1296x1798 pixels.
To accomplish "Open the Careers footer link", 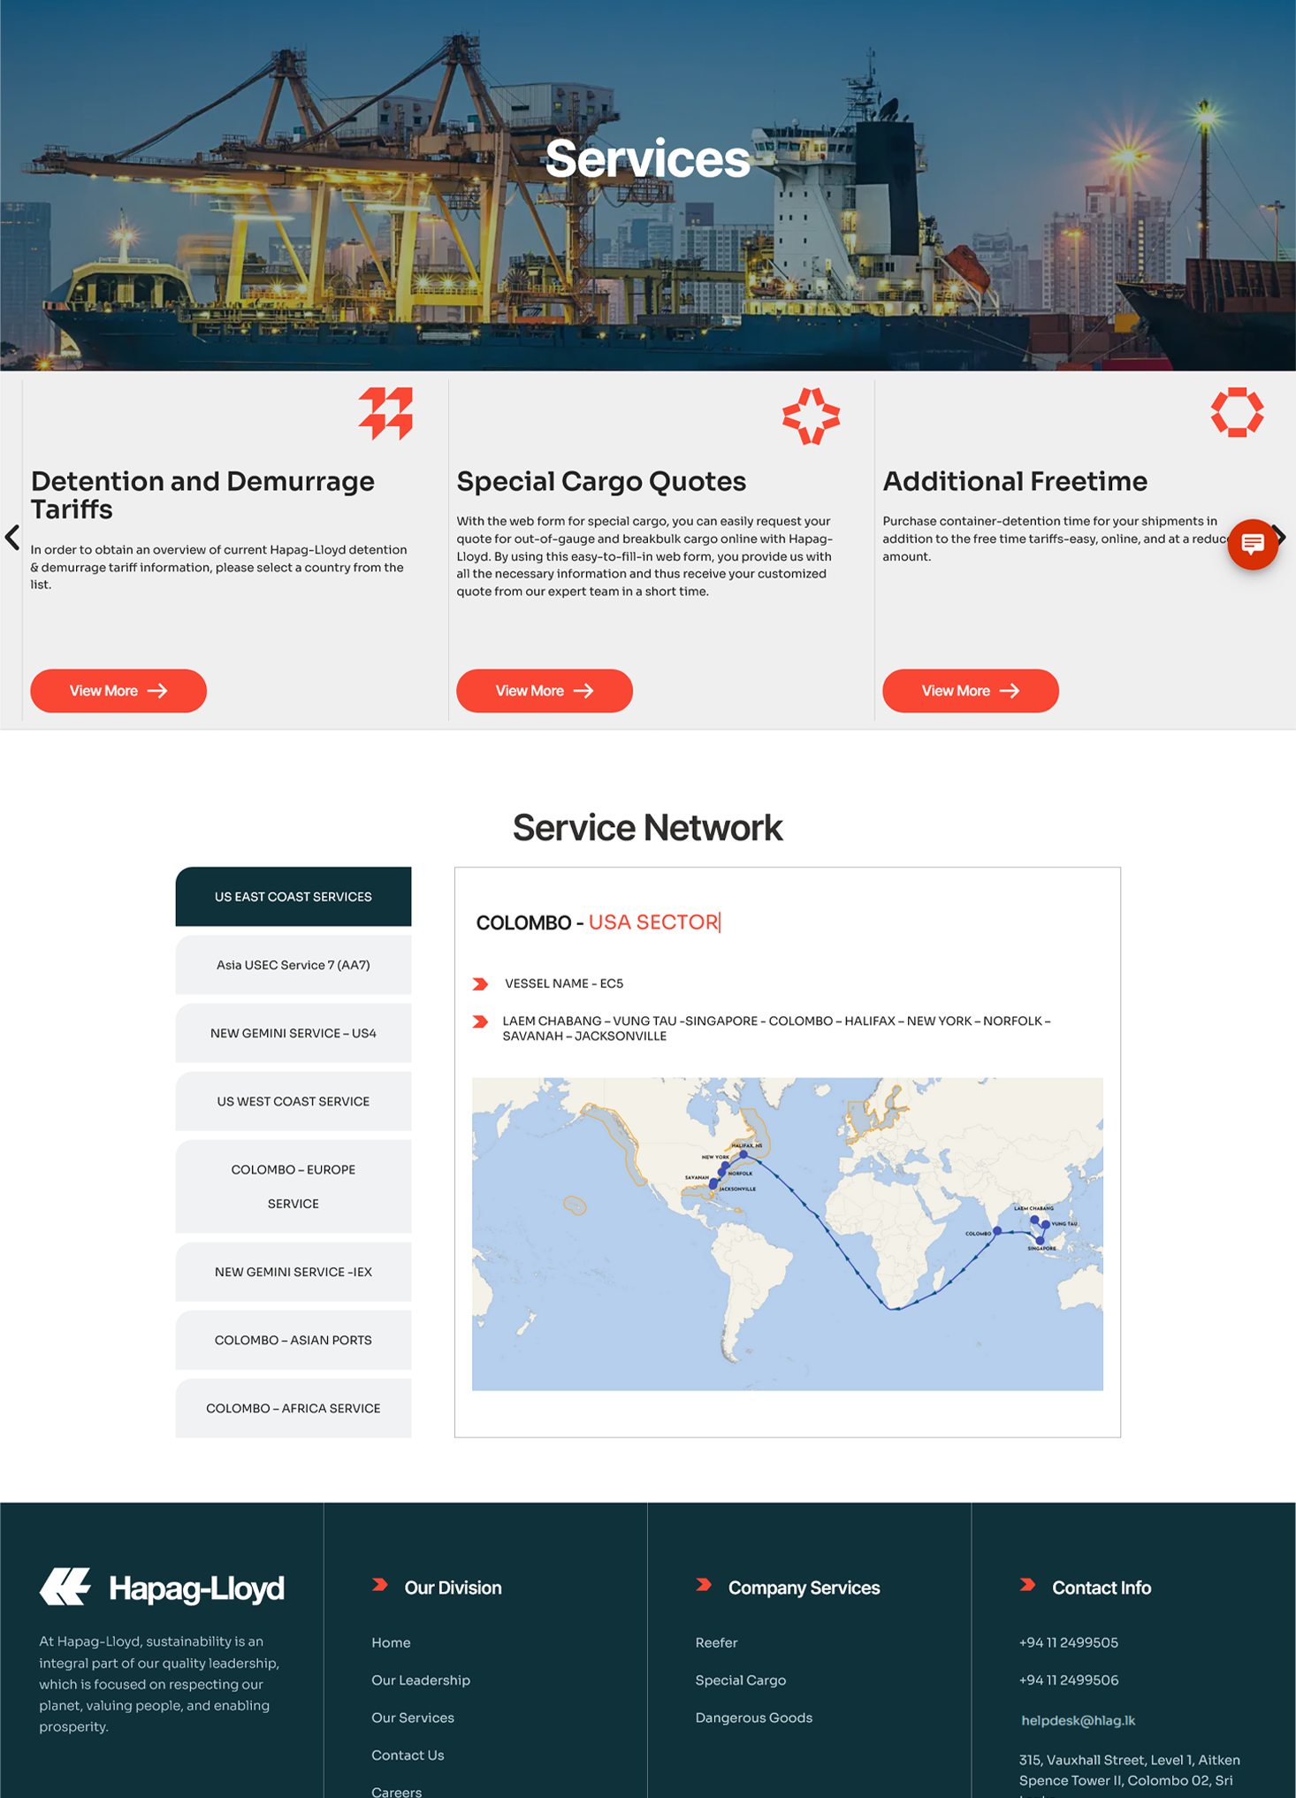I will pyautogui.click(x=397, y=1791).
